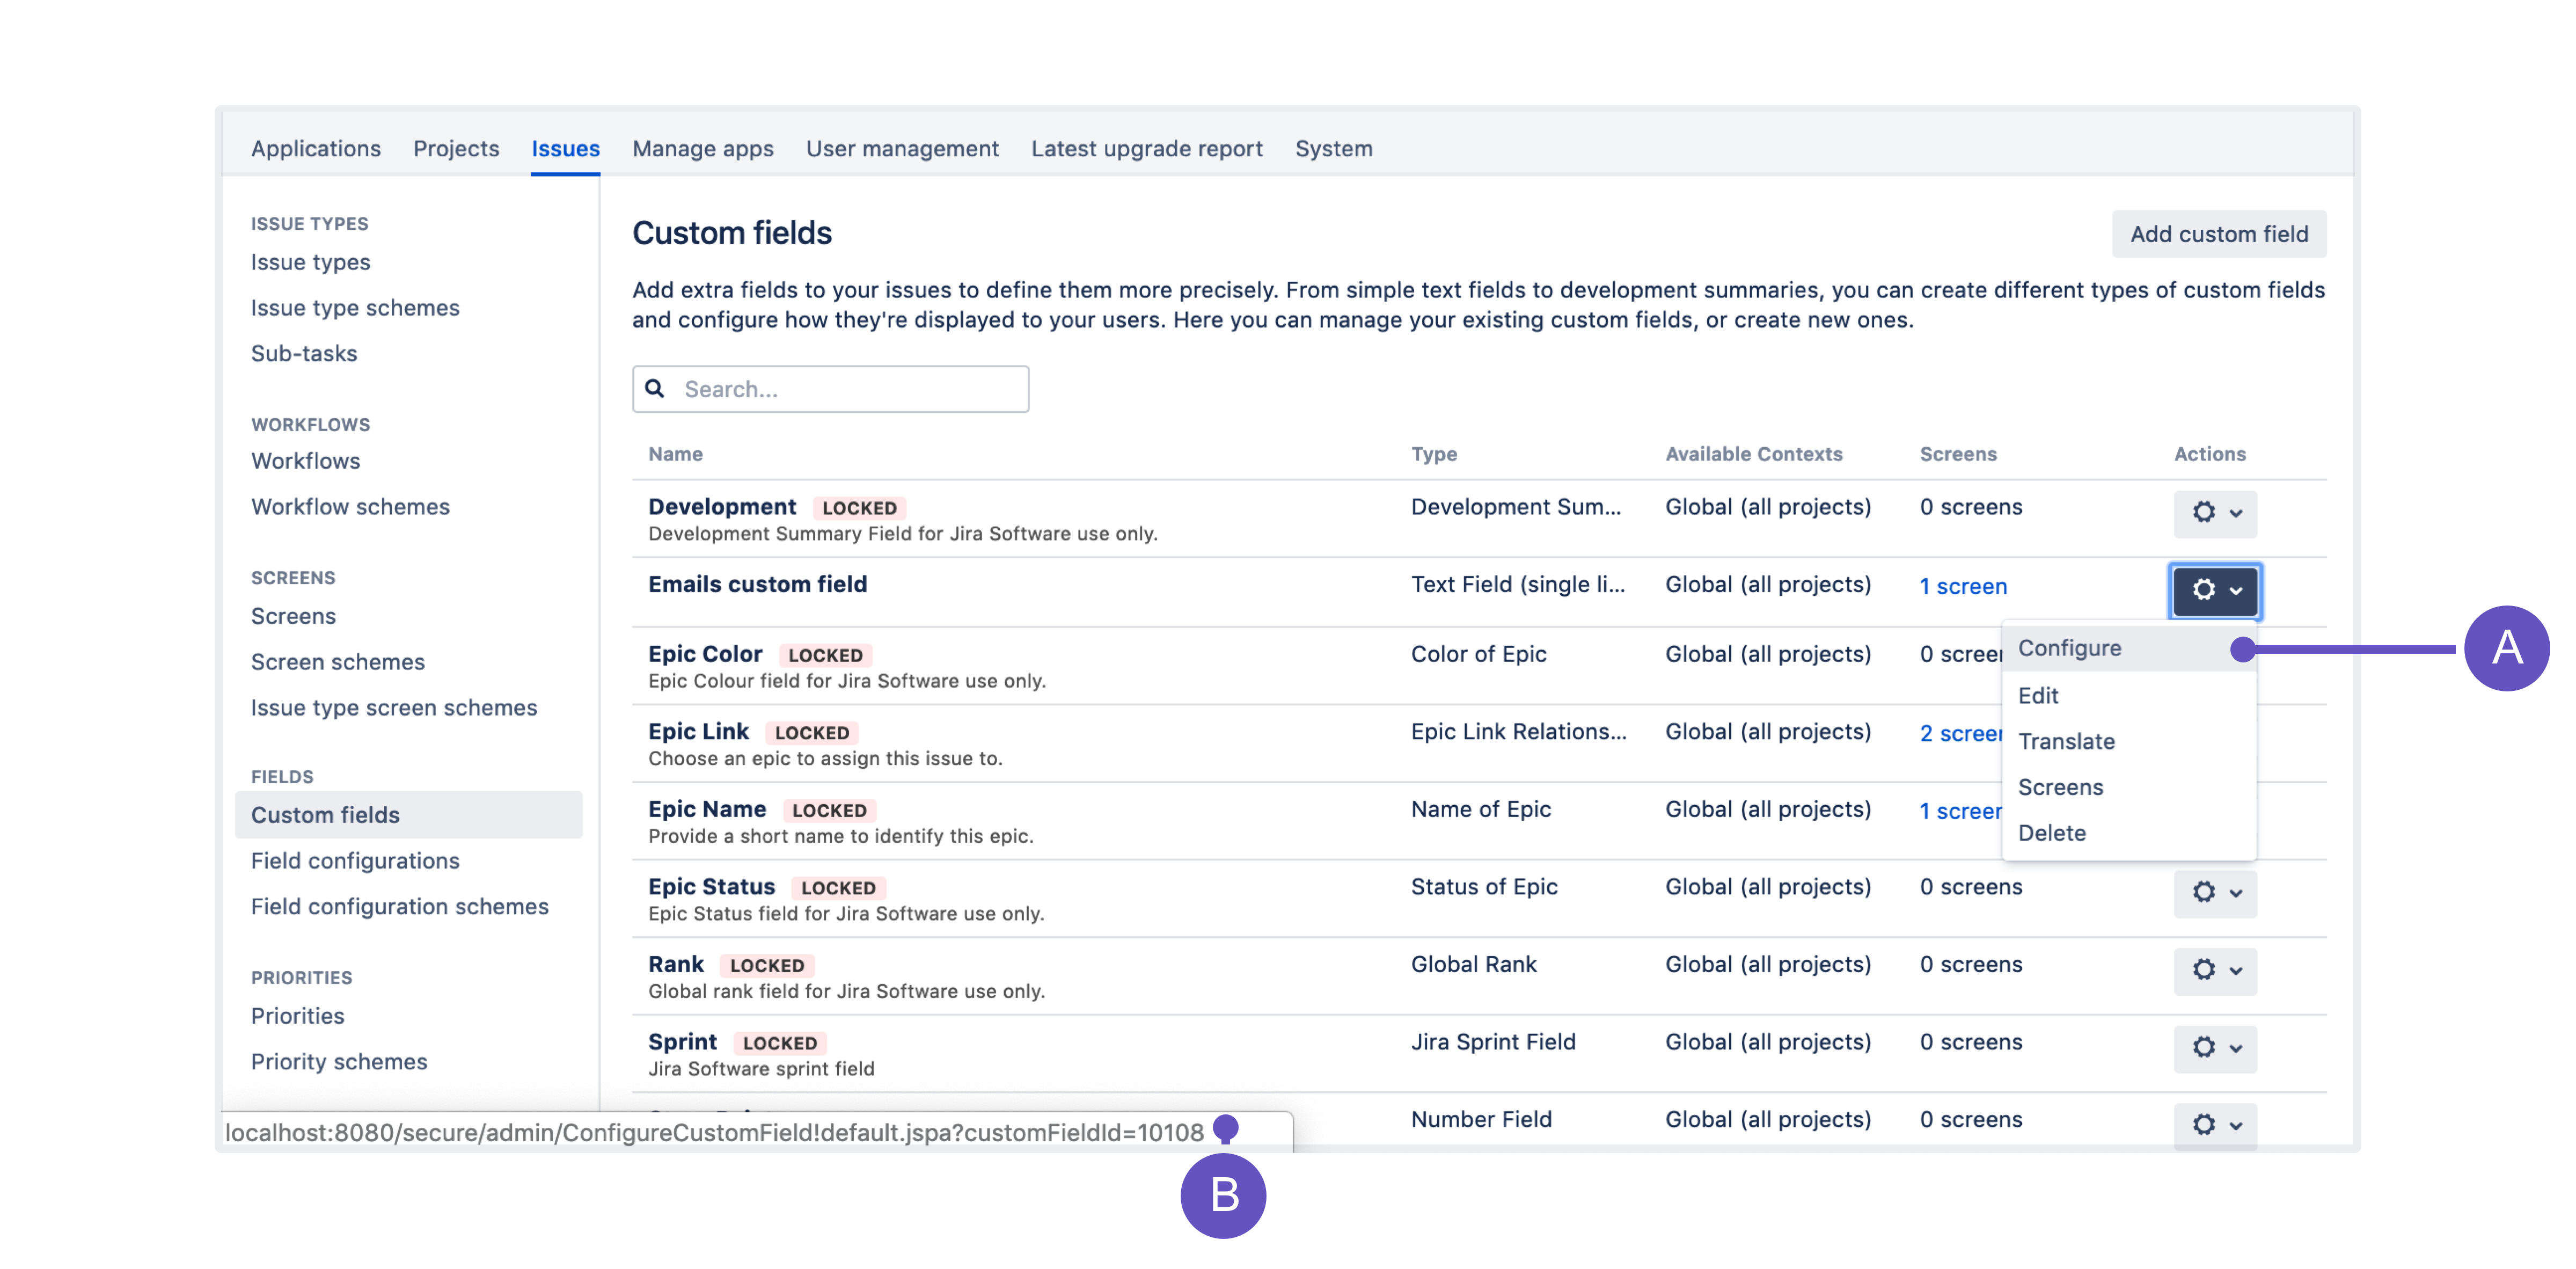The image size is (2576, 1269).
Task: Select Configure from the actions menu
Action: click(2069, 648)
